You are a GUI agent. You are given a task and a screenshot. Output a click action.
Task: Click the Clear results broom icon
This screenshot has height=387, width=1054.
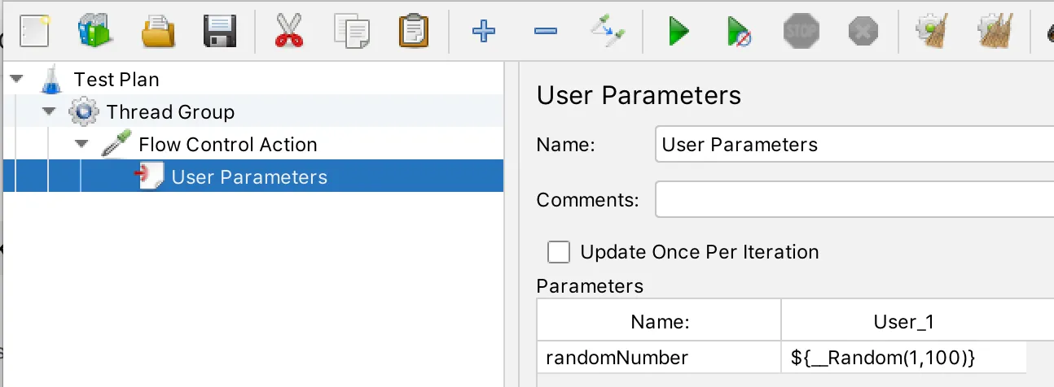click(930, 32)
